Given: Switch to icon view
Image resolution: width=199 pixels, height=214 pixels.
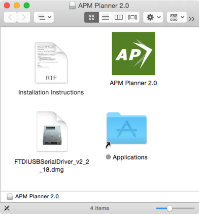Looking at the screenshot, I should [92, 17].
